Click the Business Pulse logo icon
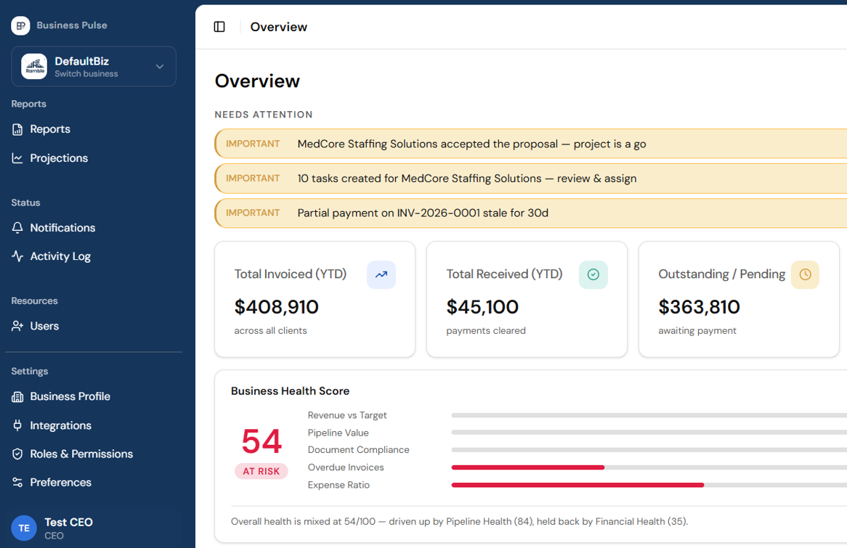The width and height of the screenshot is (847, 548). [20, 25]
